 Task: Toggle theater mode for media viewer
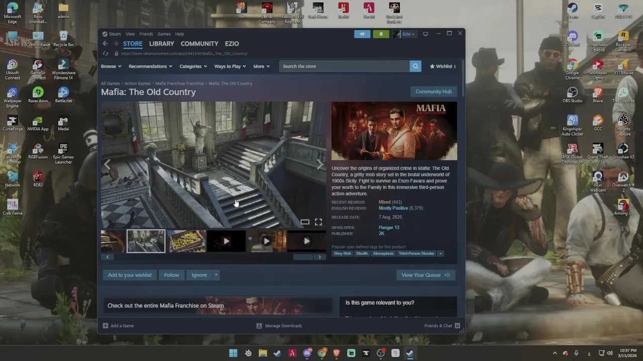click(305, 222)
